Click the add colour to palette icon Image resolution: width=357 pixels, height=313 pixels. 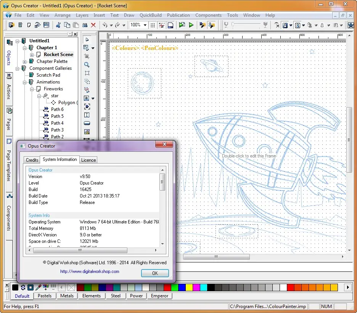pos(46,287)
